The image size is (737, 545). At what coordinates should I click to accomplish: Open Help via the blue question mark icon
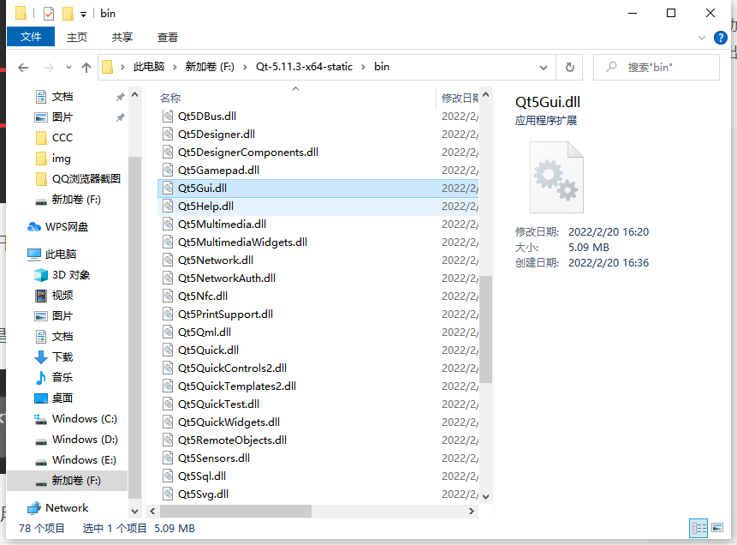tap(722, 38)
